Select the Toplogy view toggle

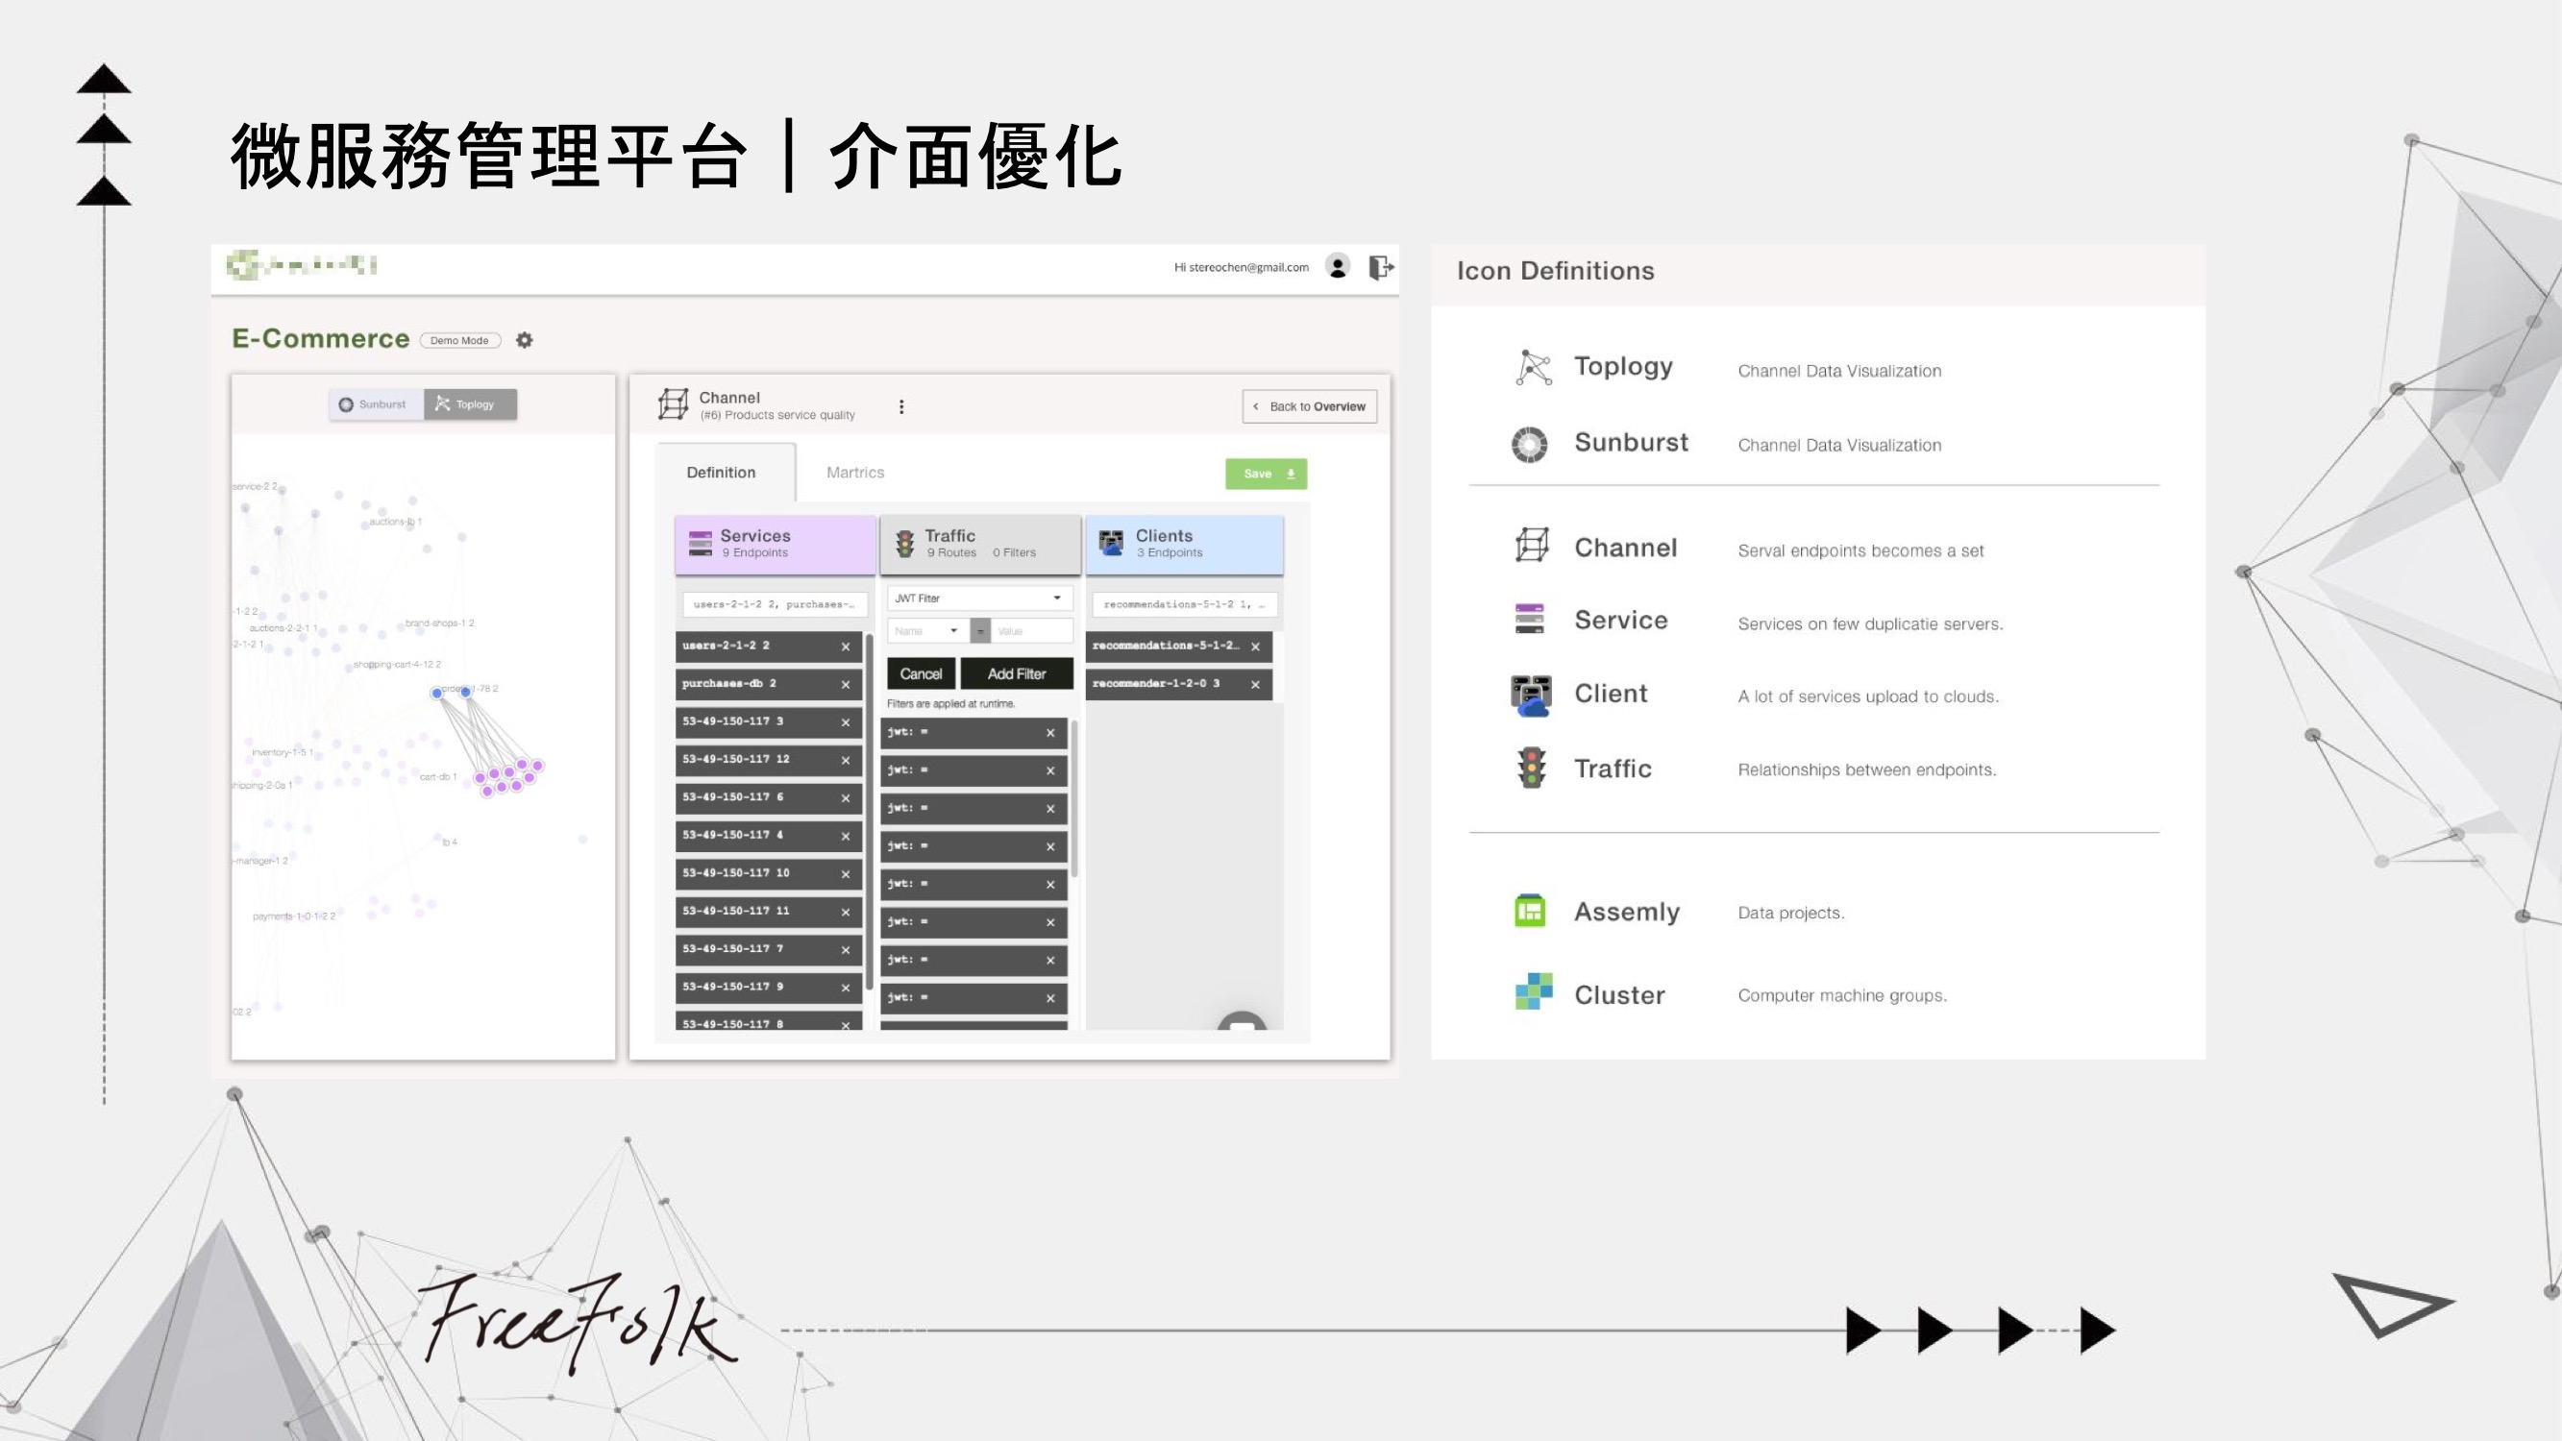467,403
